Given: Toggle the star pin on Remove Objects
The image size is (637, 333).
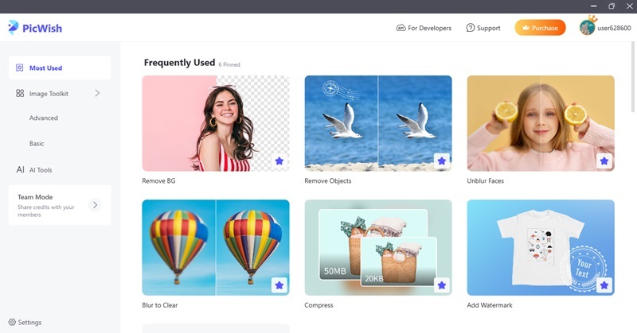Looking at the screenshot, I should (442, 161).
